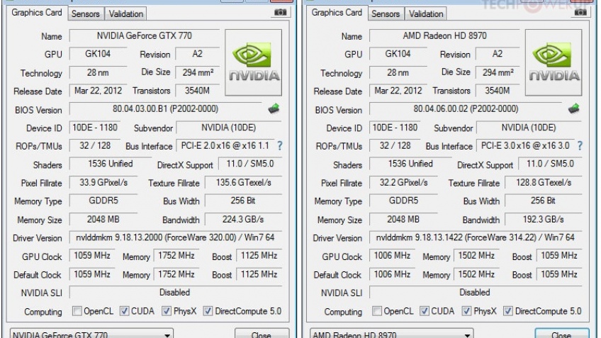Click the Bus Interface question mark in HD 8970 window
Screen dimensions: 601x338
(x=580, y=146)
